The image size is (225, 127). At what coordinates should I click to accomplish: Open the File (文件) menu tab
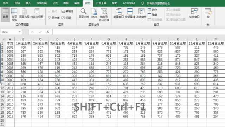(5, 3)
